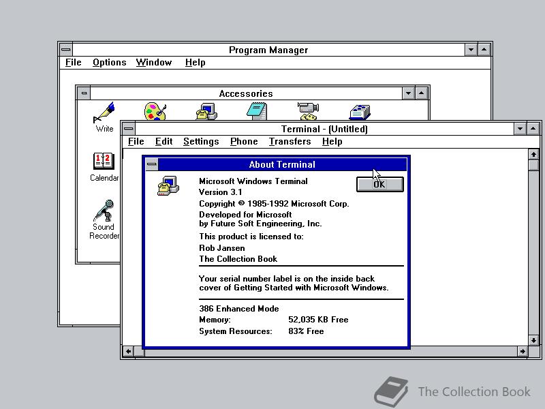Open Program Manager Options menu
The width and height of the screenshot is (545, 409).
coord(109,63)
